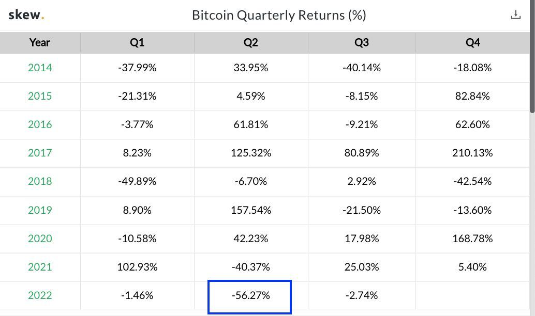The width and height of the screenshot is (535, 316).
Task: Click the skew logo
Action: click(24, 14)
